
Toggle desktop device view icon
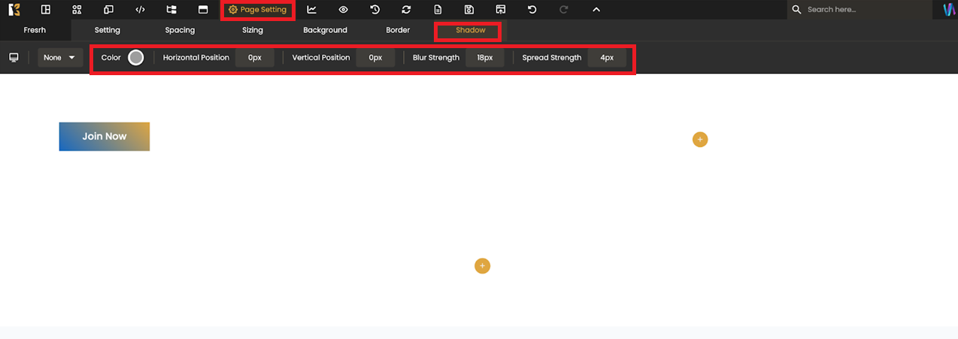[x=14, y=58]
